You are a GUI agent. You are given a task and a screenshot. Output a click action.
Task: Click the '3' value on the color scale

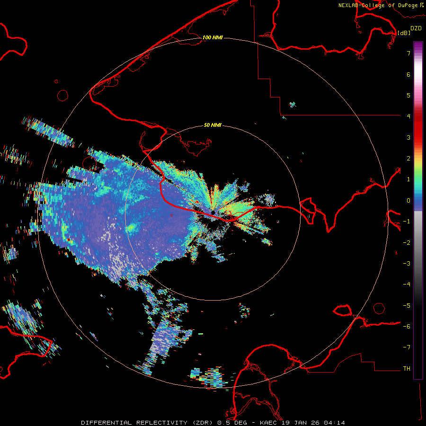pos(408,137)
